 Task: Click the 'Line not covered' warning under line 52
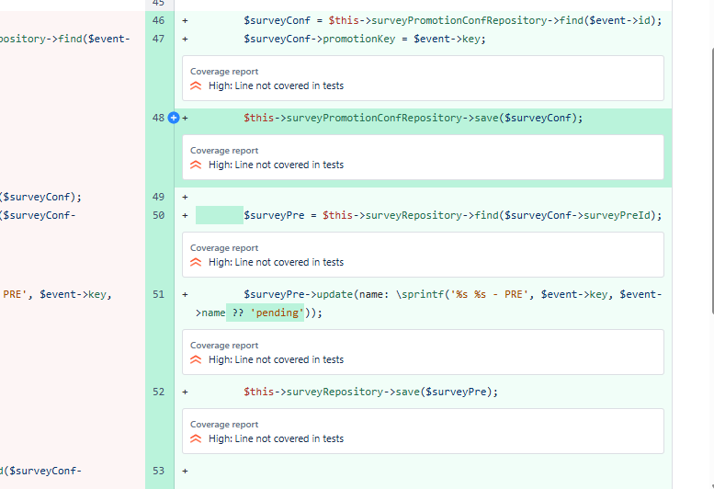click(276, 439)
